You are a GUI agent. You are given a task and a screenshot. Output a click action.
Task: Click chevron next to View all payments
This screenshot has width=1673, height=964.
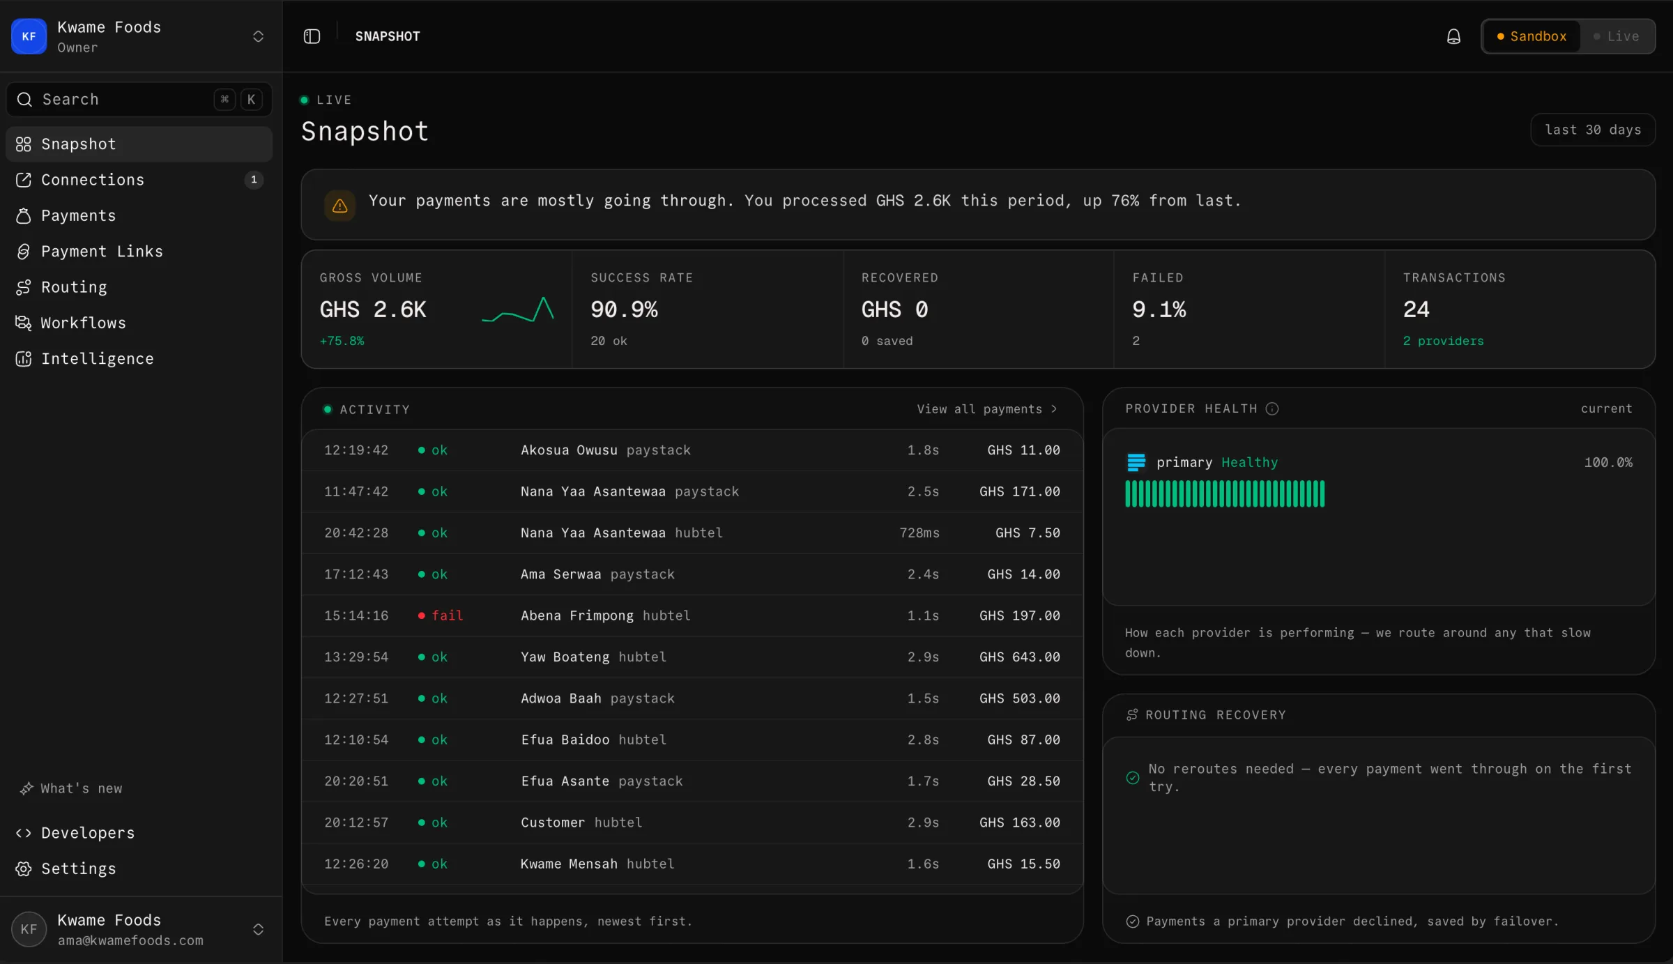1054,409
